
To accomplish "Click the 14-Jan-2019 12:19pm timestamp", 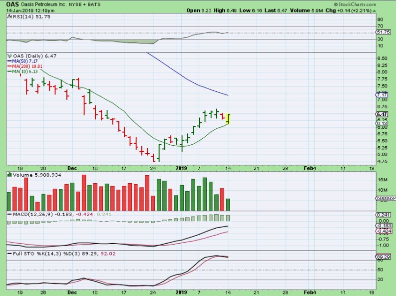I will 30,10.
